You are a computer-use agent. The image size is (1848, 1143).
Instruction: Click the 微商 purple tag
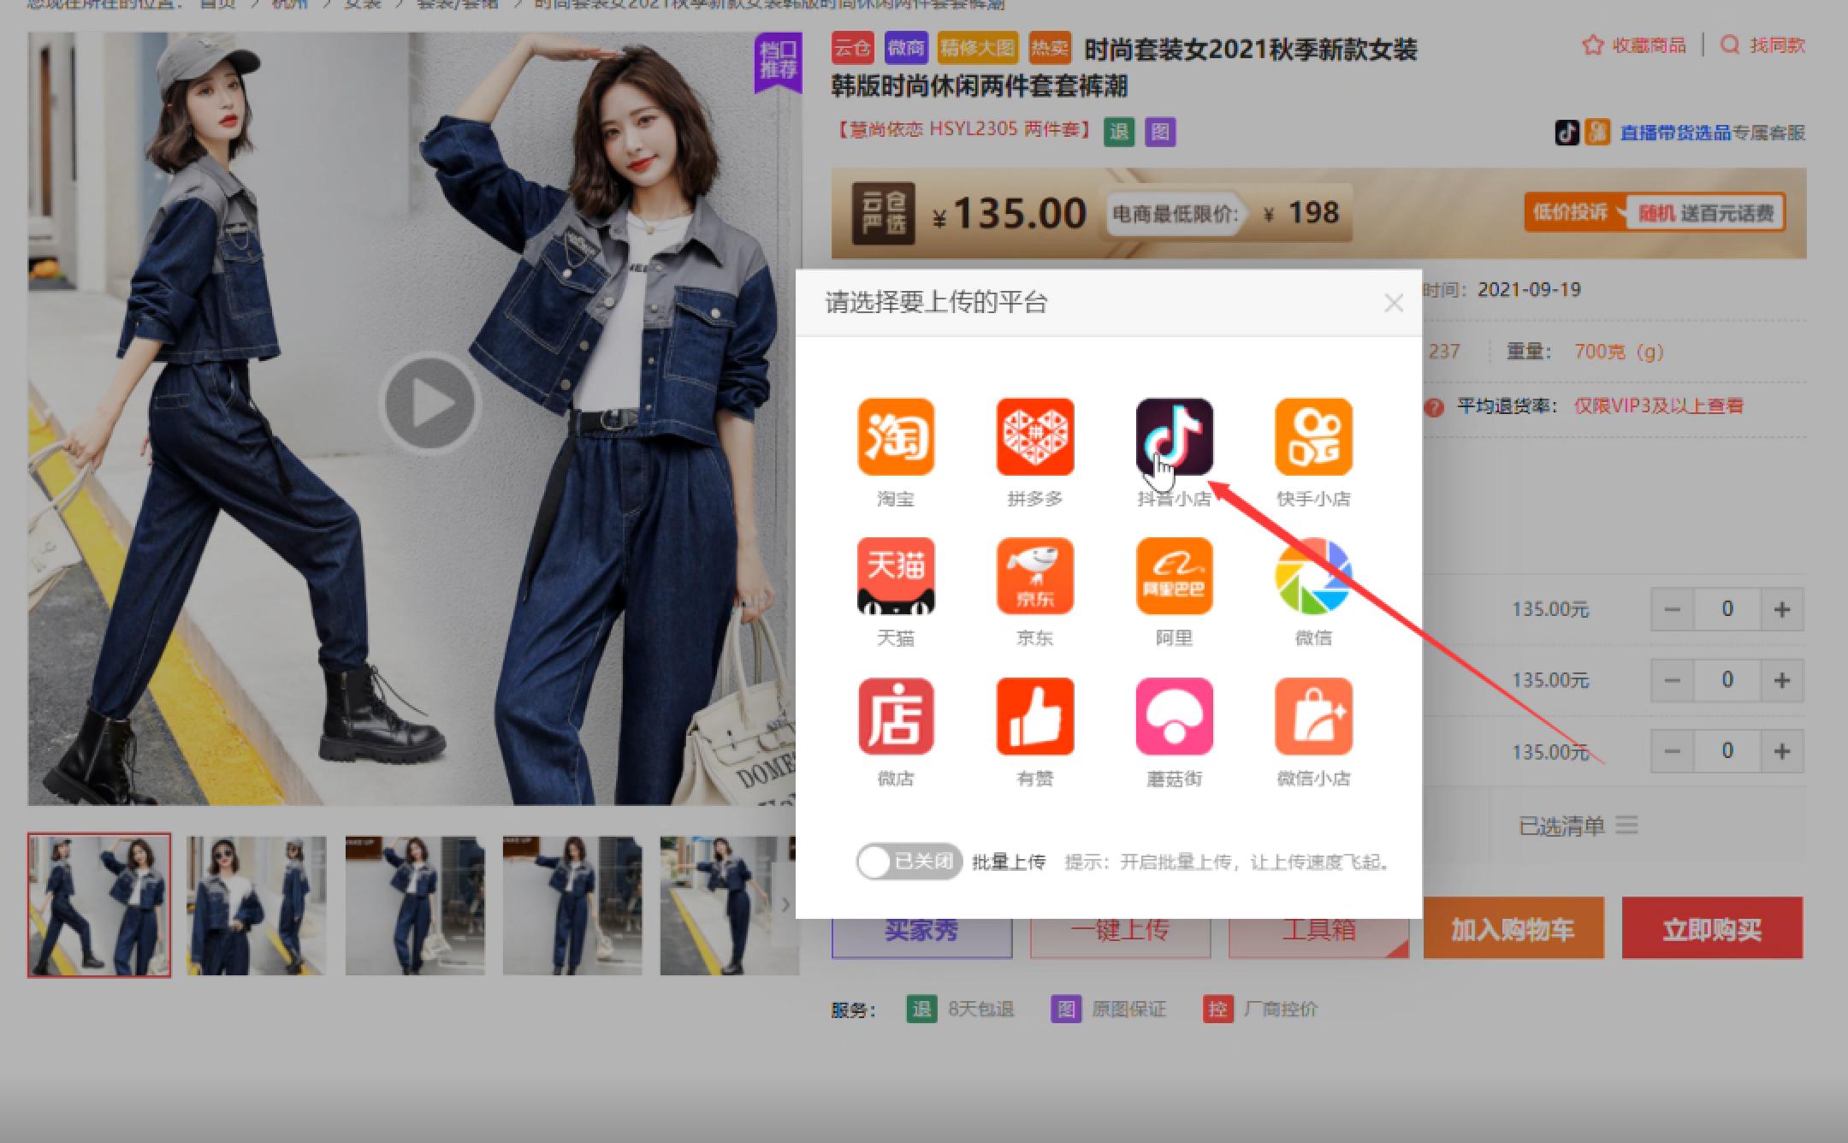click(x=905, y=48)
